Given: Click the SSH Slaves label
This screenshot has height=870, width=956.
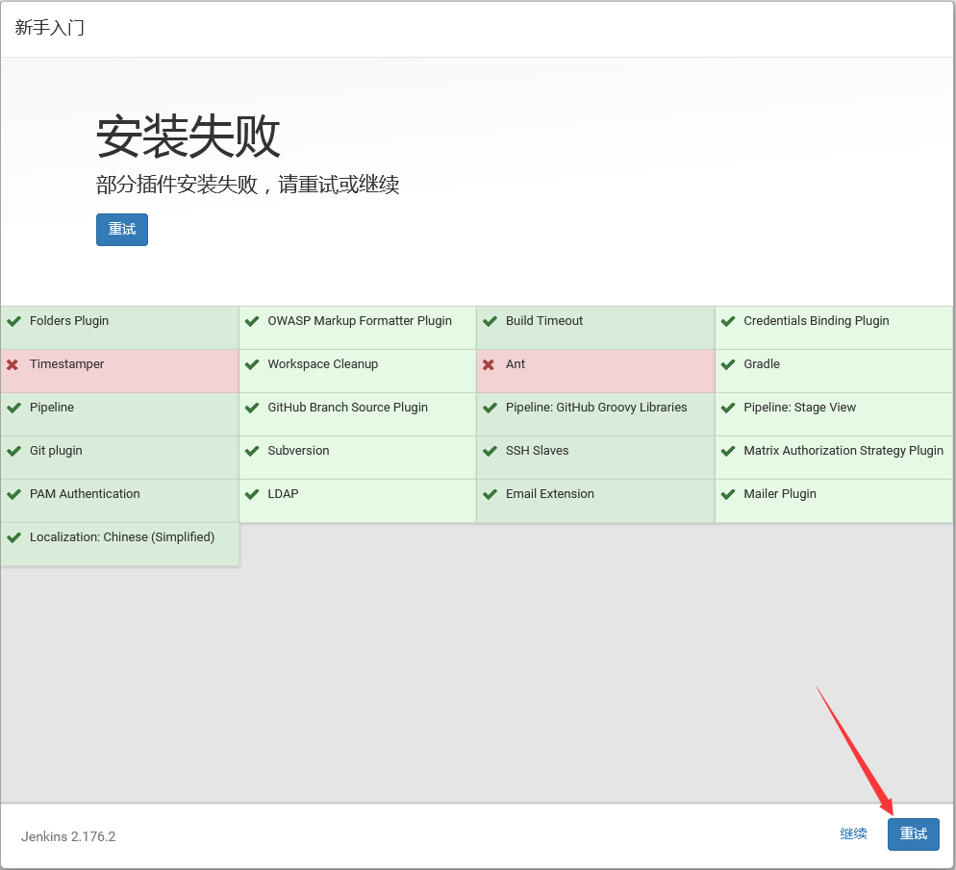Looking at the screenshot, I should (x=537, y=451).
